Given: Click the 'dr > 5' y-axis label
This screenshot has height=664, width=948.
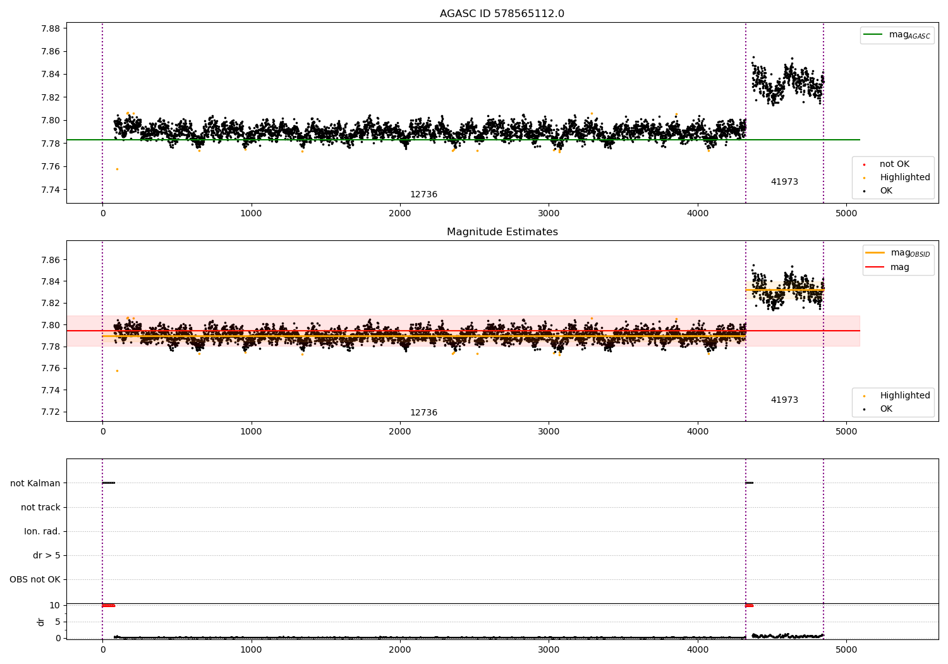Looking at the screenshot, I should [x=47, y=555].
